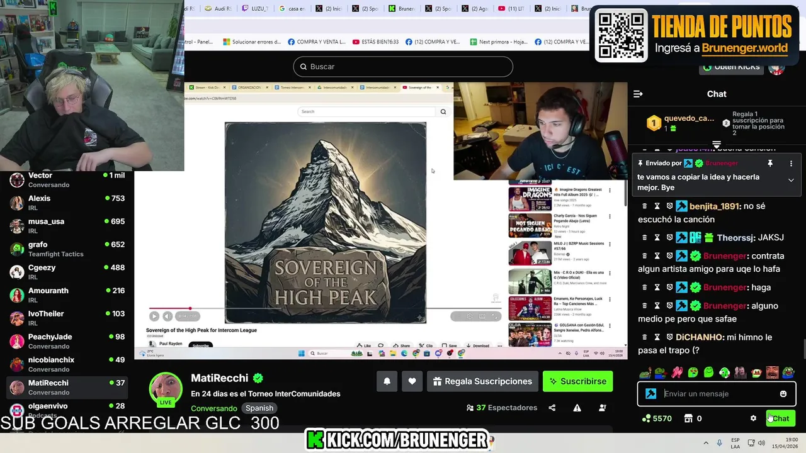The image size is (806, 453).
Task: Share the stream via share icon
Action: coord(552,408)
